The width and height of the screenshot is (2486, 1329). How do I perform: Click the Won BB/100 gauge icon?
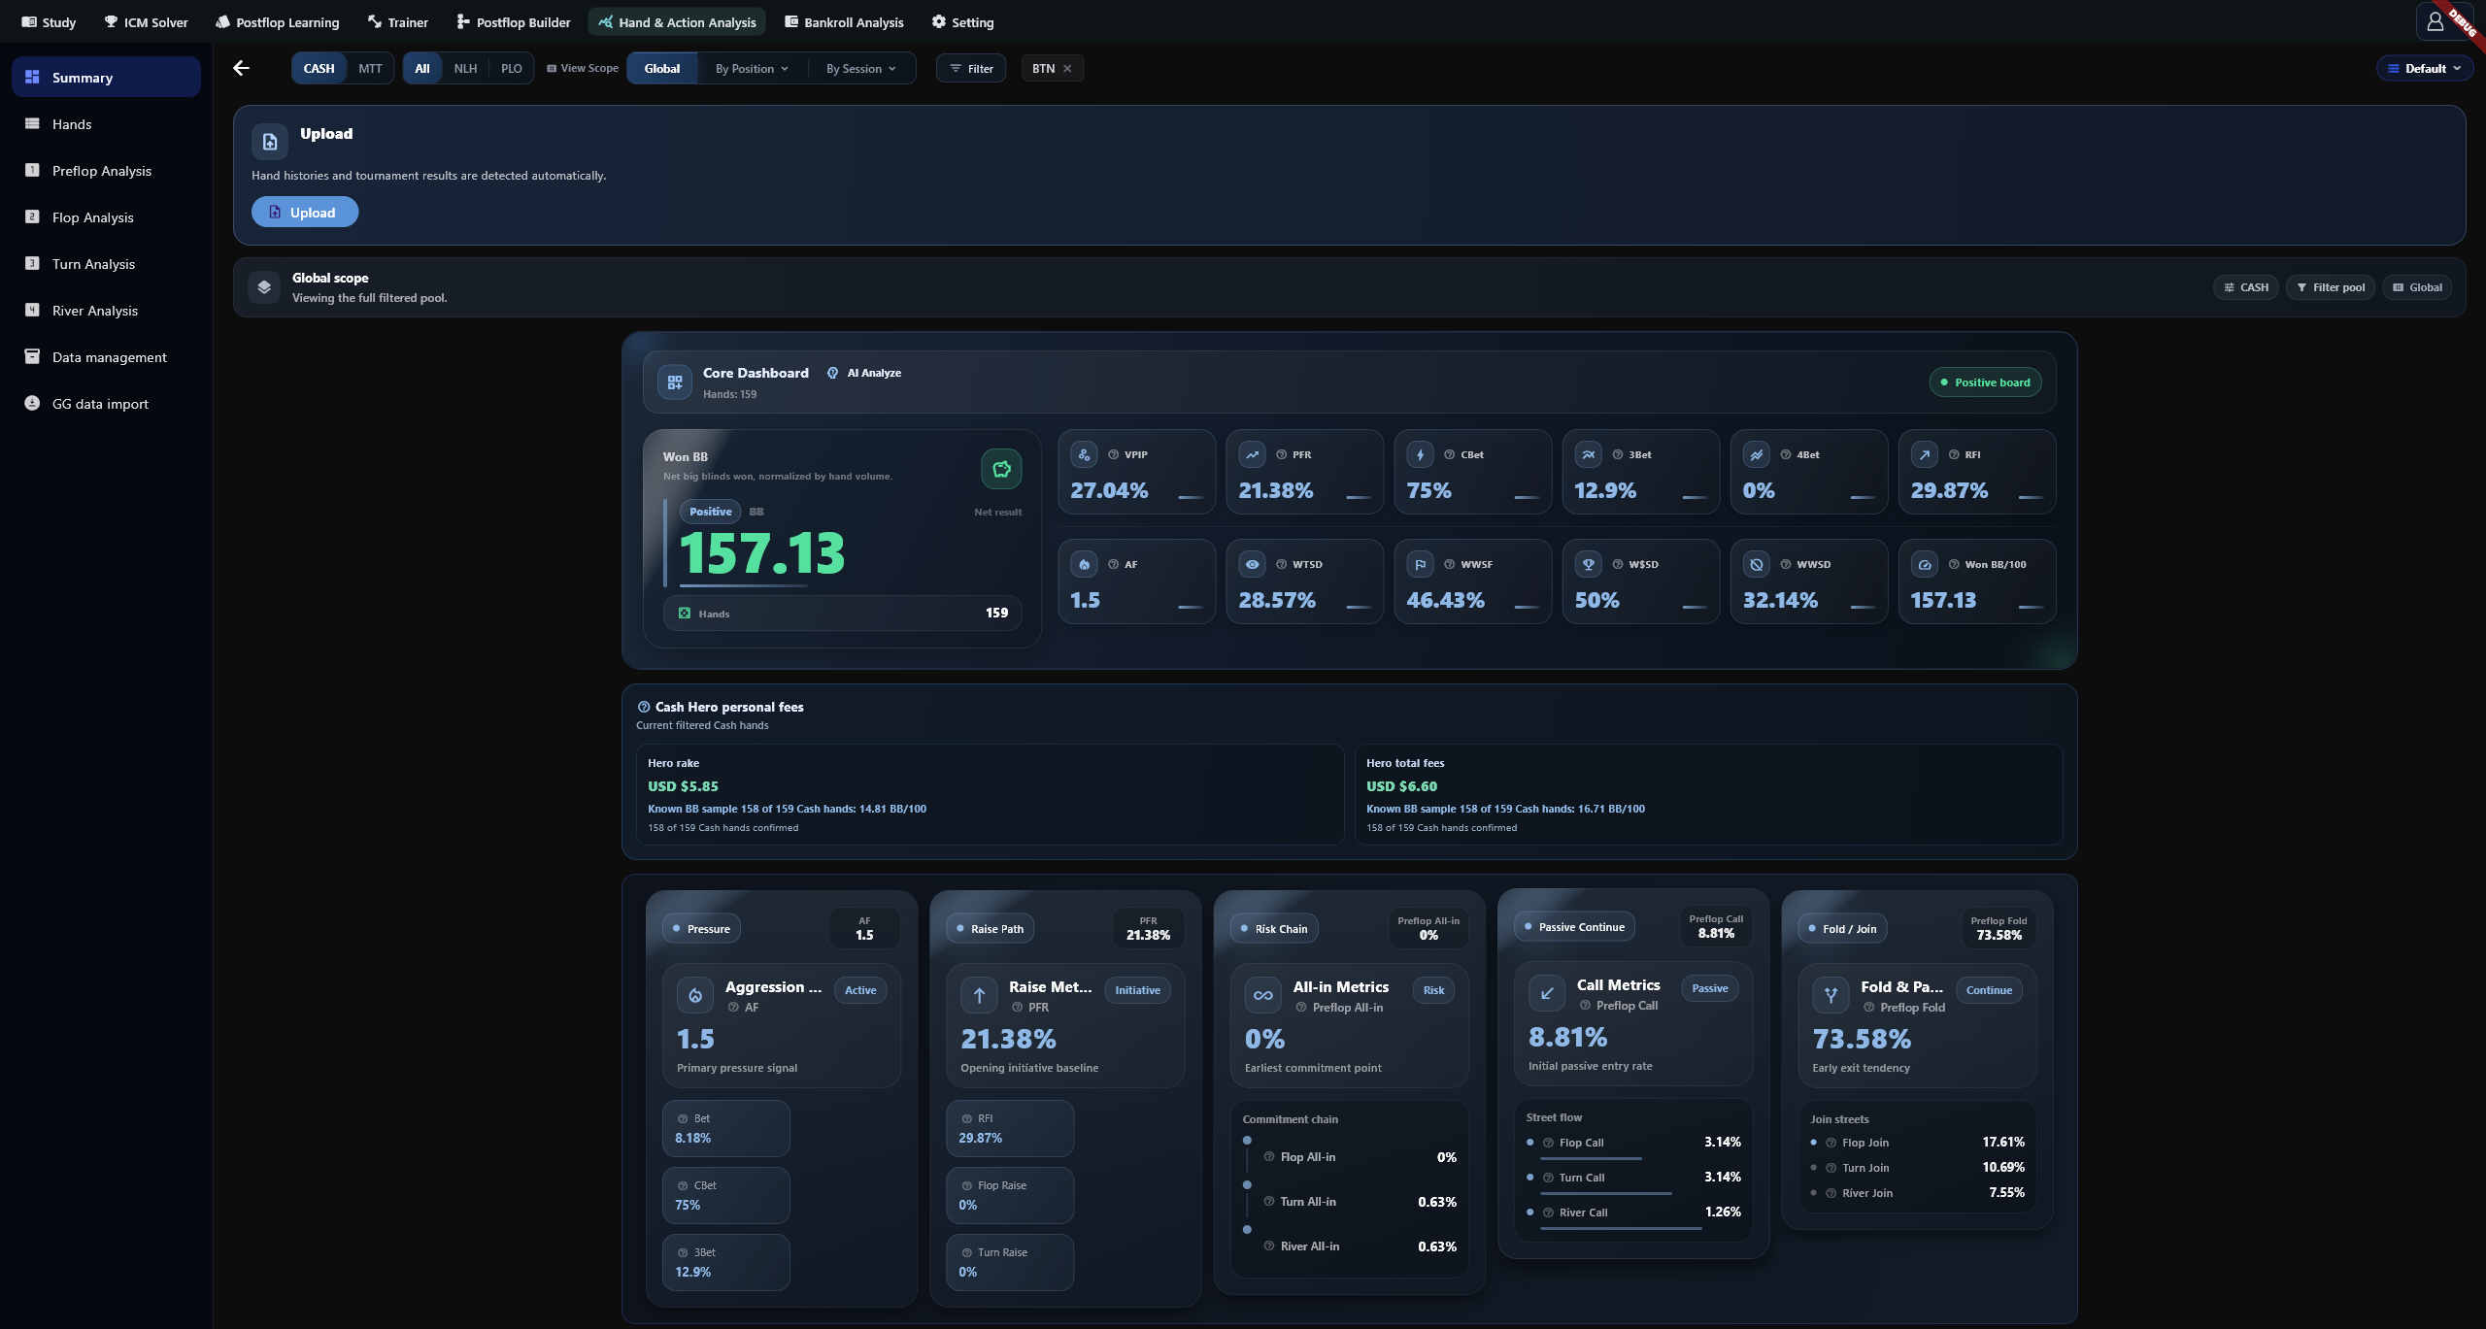[x=1924, y=564]
